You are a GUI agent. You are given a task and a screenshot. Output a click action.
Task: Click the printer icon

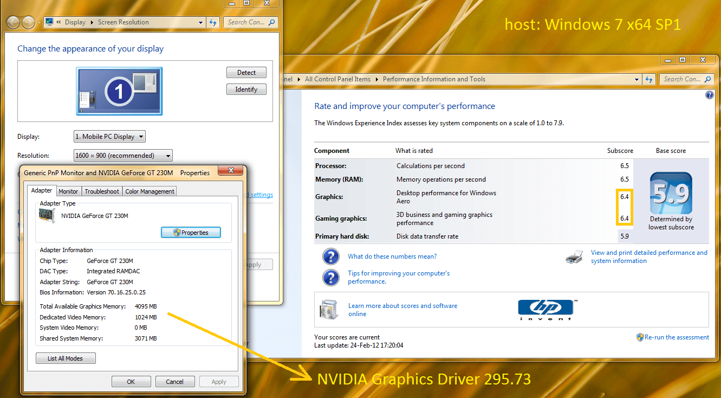pos(574,256)
